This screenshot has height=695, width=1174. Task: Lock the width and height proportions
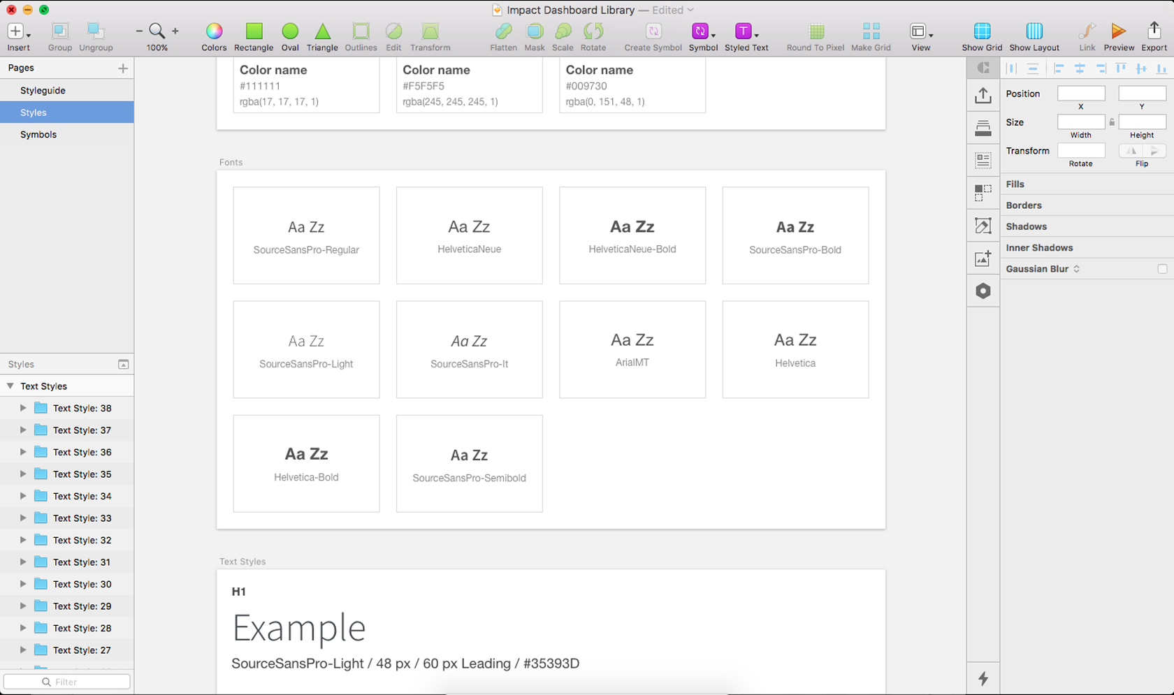1111,121
